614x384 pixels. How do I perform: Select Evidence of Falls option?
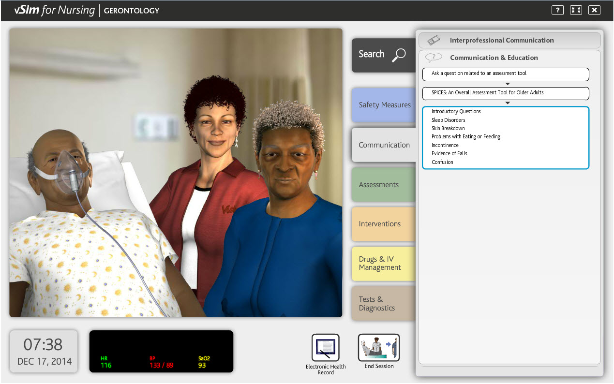449,153
